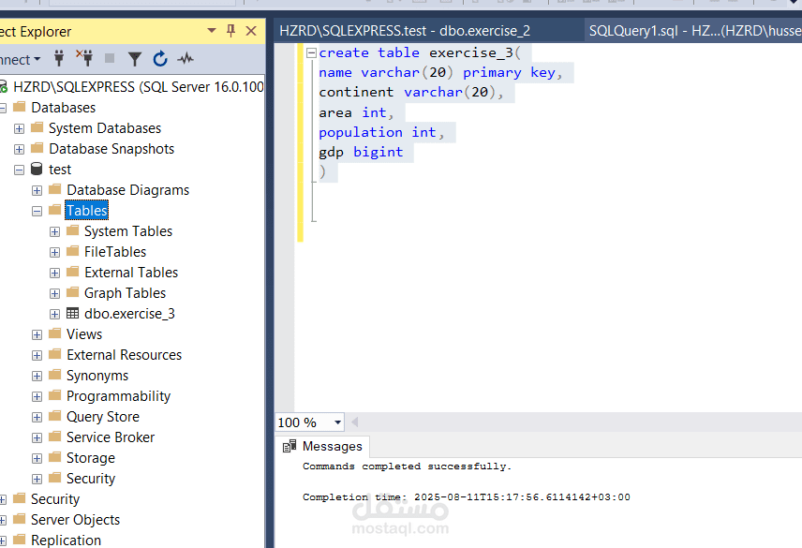
Task: Click the Connect Object Explorer plug icon
Action: tap(59, 59)
